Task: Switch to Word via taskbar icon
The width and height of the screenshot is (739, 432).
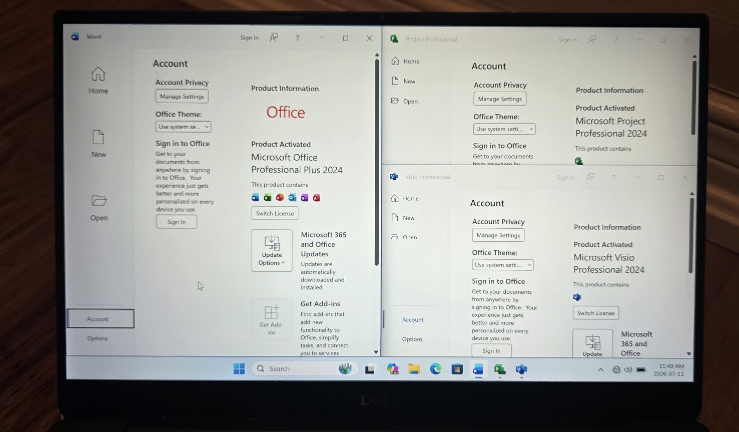Action: [478, 369]
